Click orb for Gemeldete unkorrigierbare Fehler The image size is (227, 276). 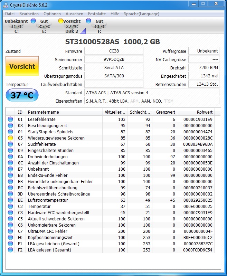[x=10, y=181]
